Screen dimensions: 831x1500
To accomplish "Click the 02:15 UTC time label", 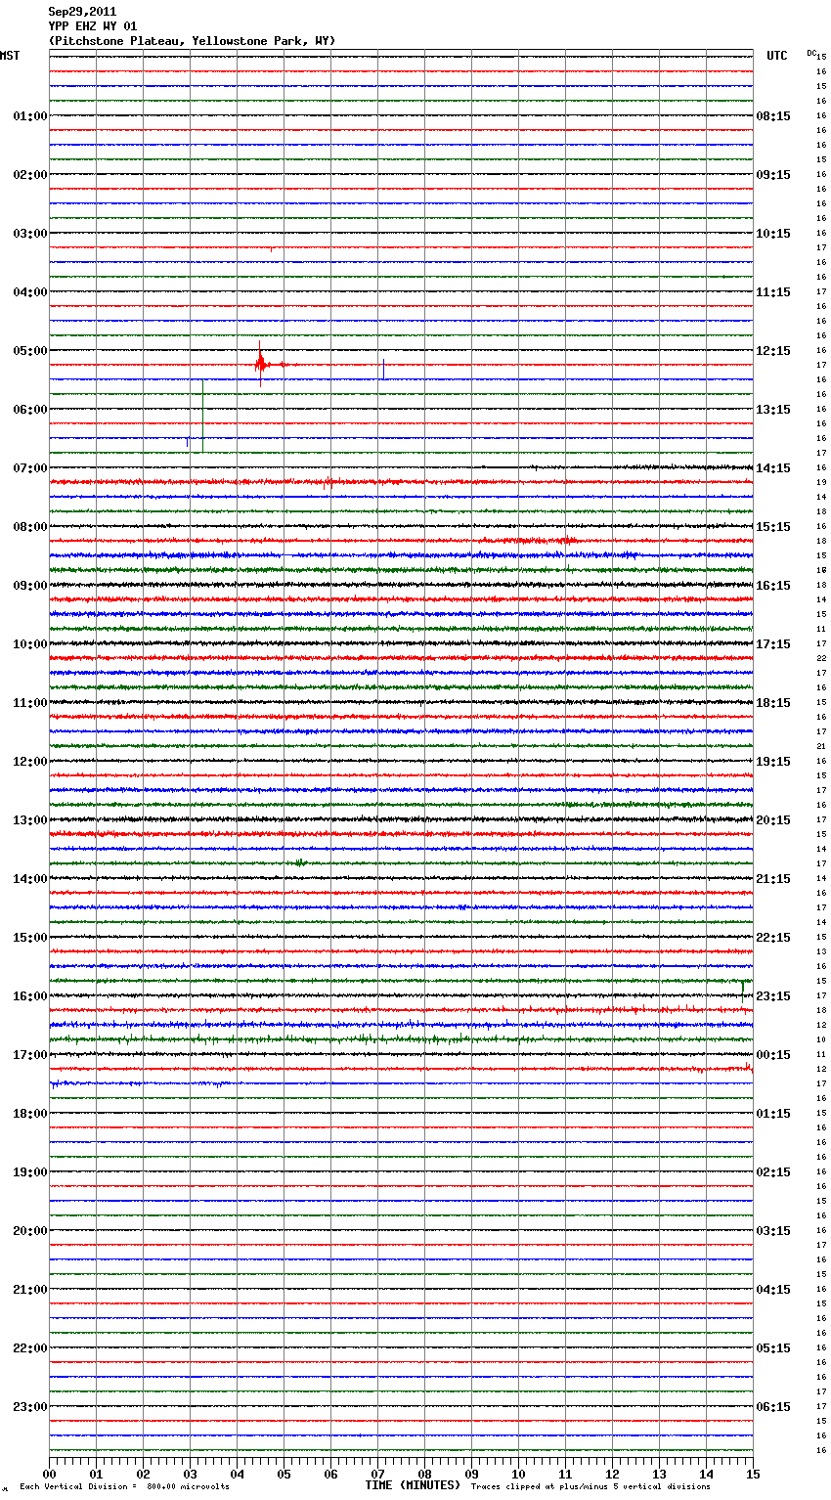I will click(773, 1172).
